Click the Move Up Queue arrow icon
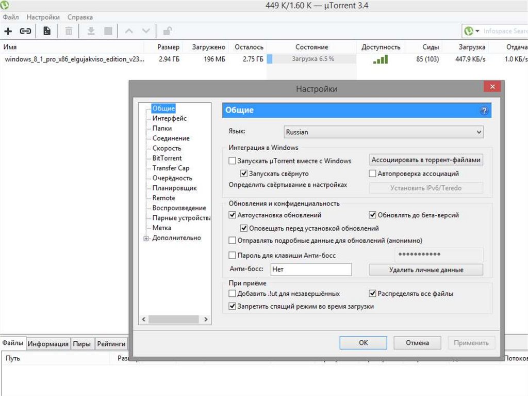This screenshot has height=396, width=528. pos(129,31)
